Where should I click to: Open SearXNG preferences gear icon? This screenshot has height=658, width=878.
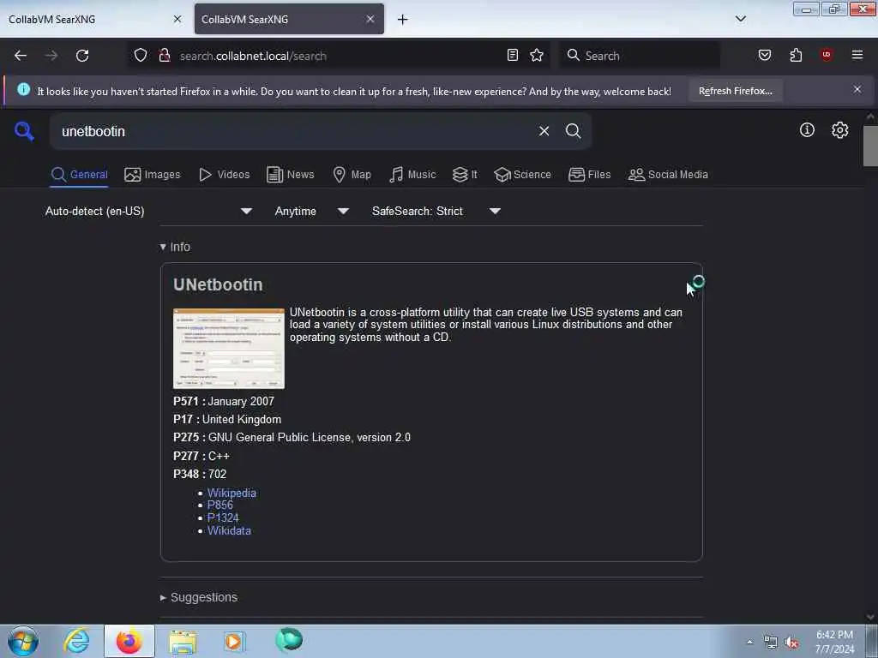coord(839,130)
